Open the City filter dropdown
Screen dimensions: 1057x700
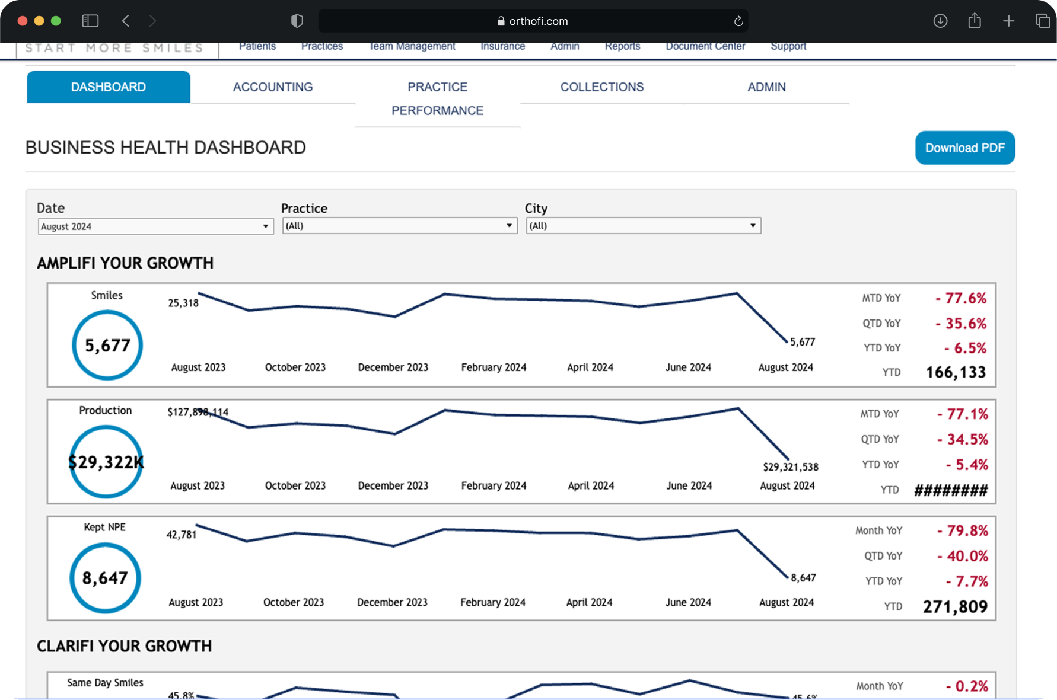pos(644,226)
